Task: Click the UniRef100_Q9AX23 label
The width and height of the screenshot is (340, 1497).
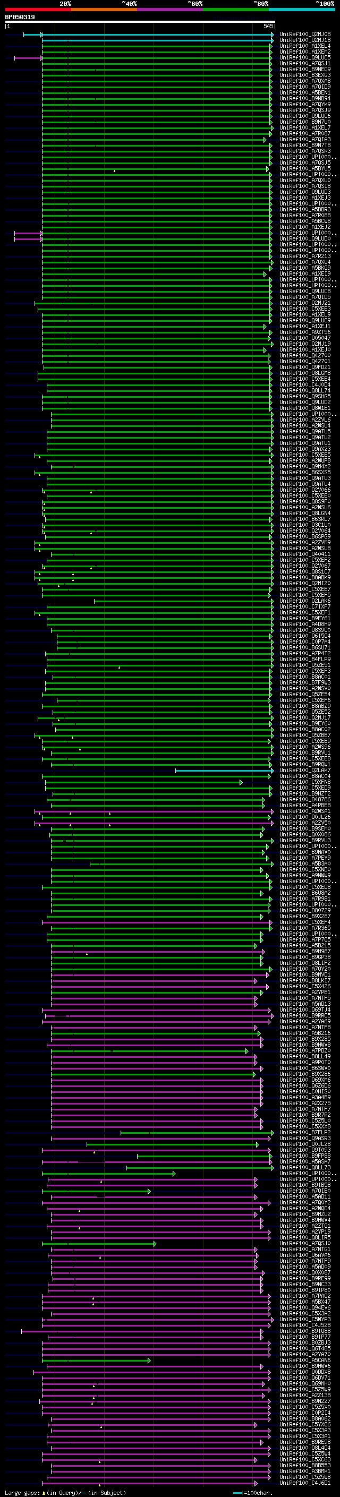Action: coord(304,449)
